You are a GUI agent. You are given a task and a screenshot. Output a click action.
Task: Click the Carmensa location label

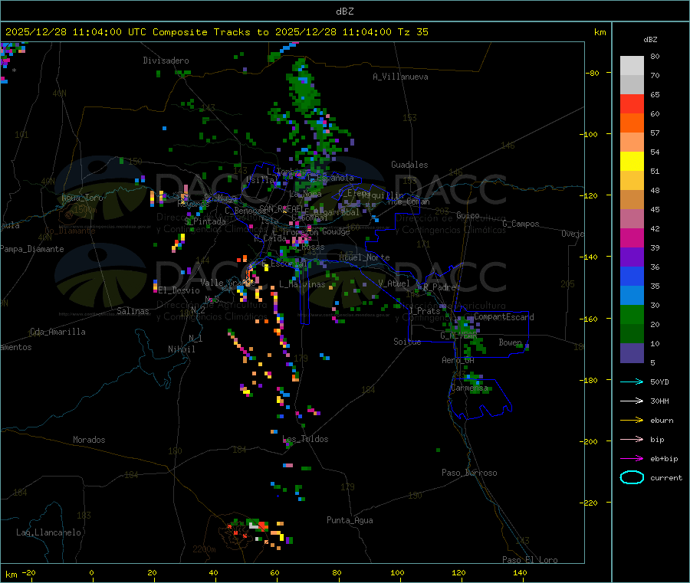click(x=469, y=388)
